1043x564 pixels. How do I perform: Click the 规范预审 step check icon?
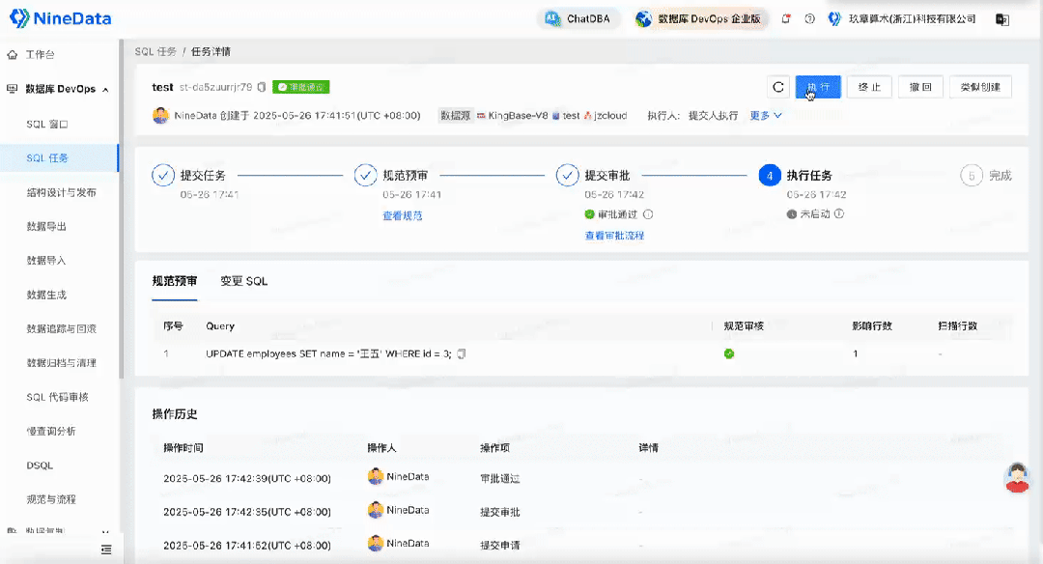pyautogui.click(x=365, y=175)
